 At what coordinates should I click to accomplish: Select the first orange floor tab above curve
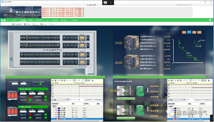point(184,32)
